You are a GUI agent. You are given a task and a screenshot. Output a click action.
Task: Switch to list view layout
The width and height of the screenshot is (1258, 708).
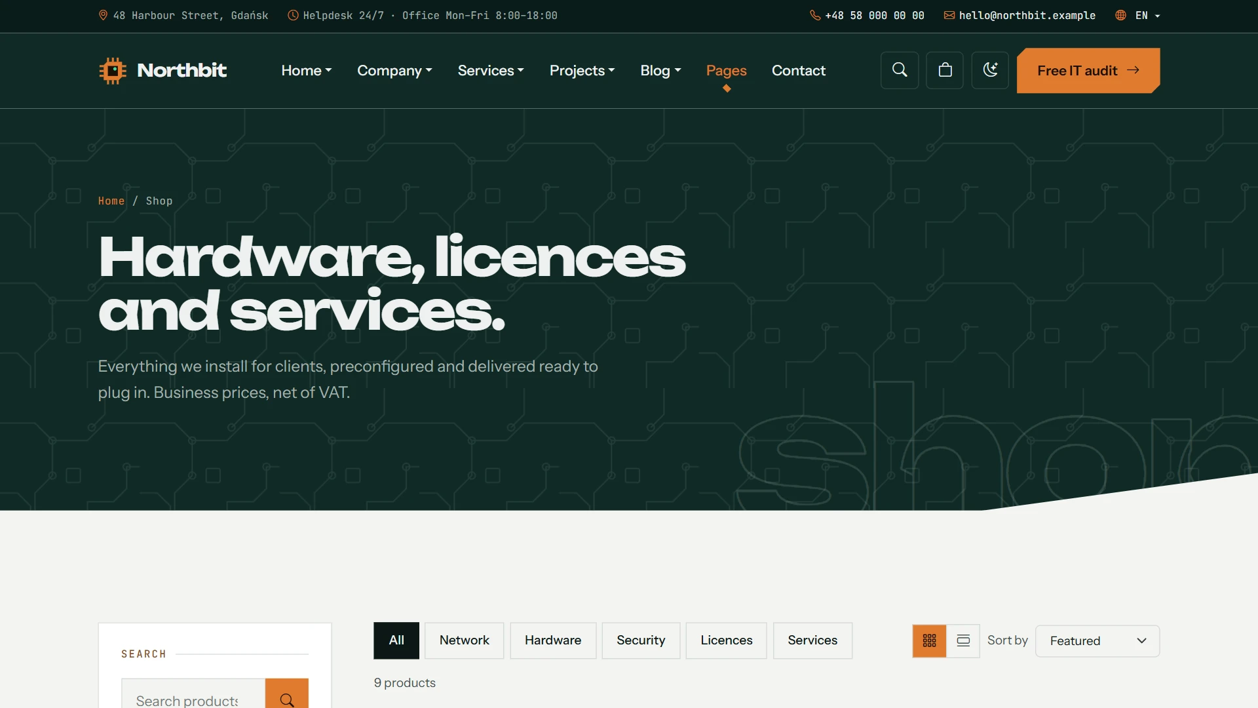(963, 640)
